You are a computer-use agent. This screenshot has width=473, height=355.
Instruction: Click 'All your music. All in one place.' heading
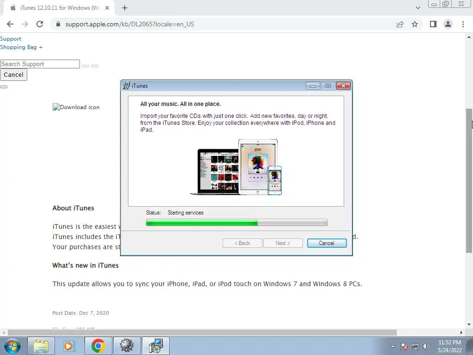pos(181,104)
